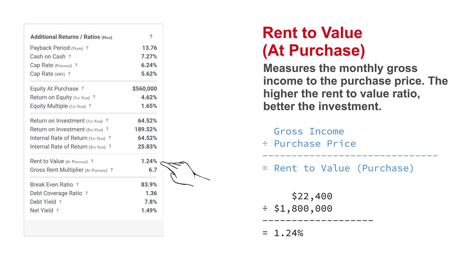Open Internal Rate of Return (5th Year) help
The width and height of the screenshot is (456, 256).
tap(111, 147)
